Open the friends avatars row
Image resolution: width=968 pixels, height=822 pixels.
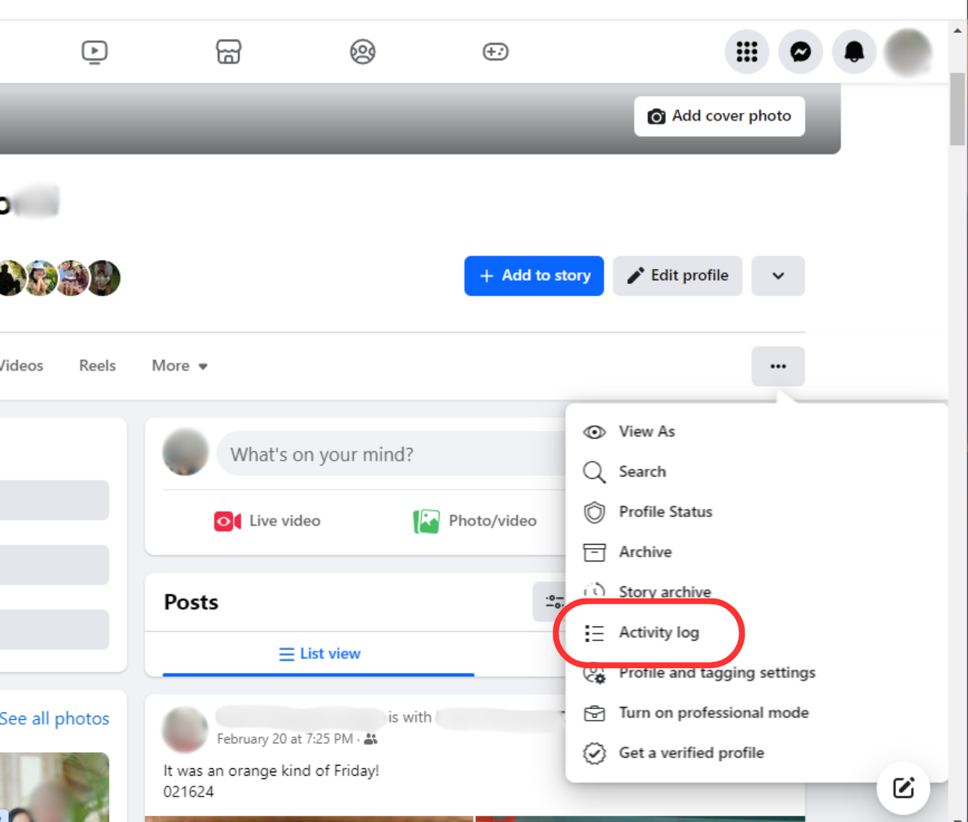tap(59, 278)
